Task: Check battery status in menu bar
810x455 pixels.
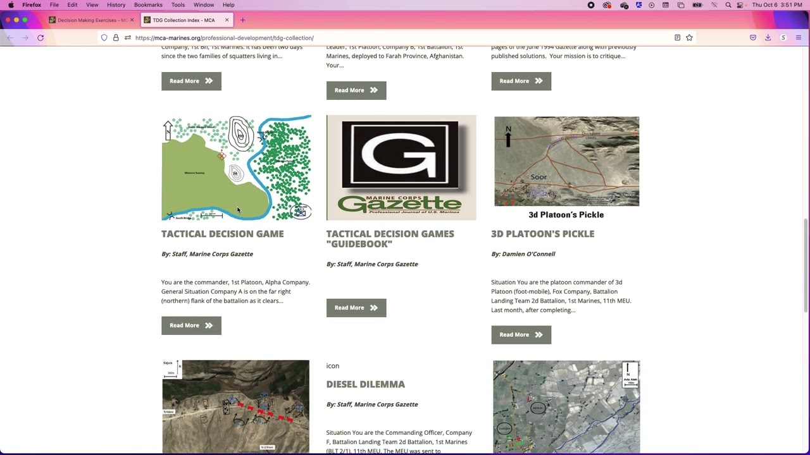Action: (697, 5)
